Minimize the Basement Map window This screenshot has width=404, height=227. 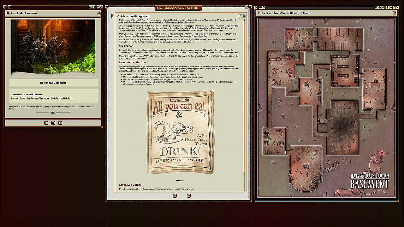(391, 7)
